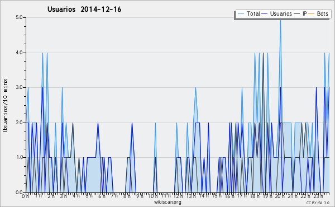The width and height of the screenshot is (335, 207).
Task: Click the wikiscan.org text below chart
Action: click(167, 202)
